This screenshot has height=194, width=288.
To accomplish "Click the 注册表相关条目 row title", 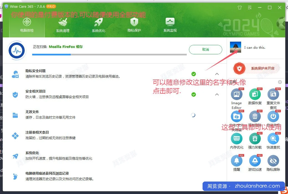I will (37, 132).
